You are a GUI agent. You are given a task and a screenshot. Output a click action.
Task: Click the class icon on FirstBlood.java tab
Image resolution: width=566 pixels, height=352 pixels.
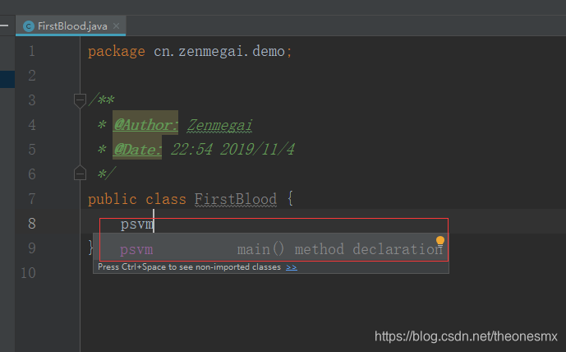pos(29,26)
